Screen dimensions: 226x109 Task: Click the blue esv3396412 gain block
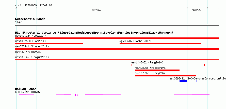tap(183, 81)
